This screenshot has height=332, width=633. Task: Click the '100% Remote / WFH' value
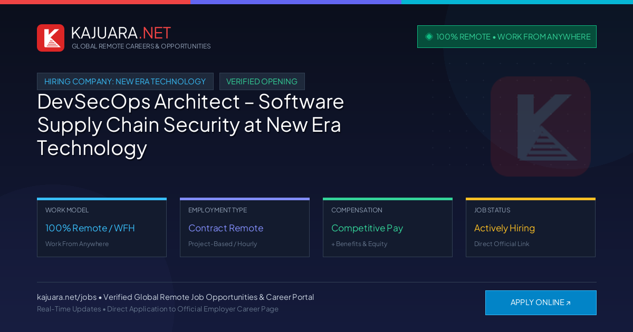90,228
